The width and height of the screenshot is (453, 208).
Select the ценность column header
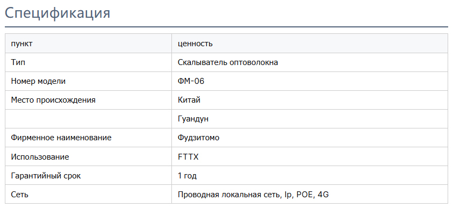tap(195, 44)
